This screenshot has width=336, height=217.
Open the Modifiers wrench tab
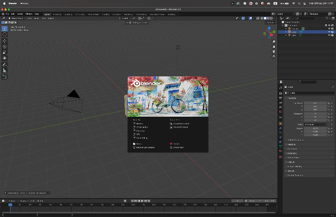click(281, 128)
